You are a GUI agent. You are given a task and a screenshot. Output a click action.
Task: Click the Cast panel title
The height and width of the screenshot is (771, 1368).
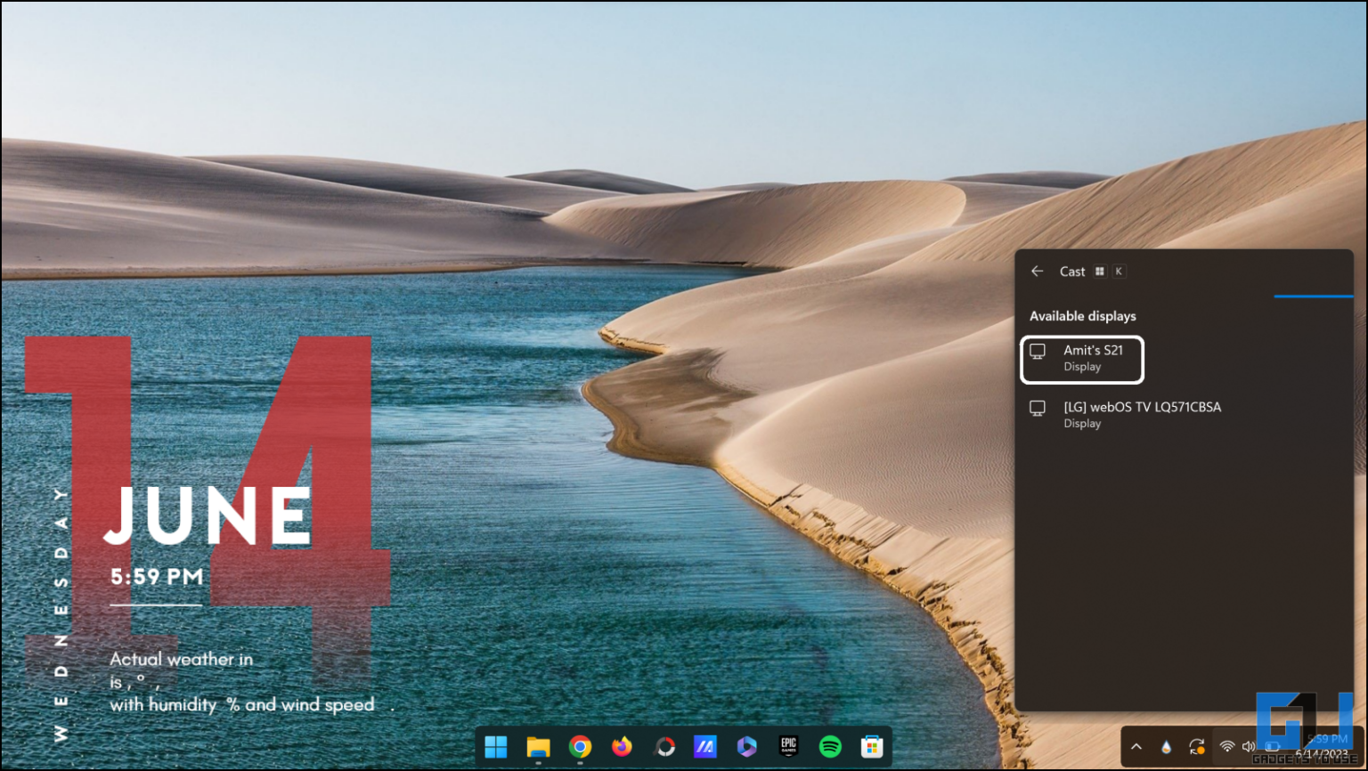point(1072,271)
